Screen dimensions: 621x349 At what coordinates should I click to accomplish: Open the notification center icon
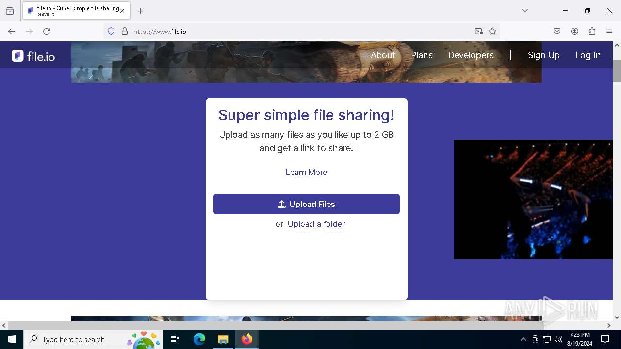[x=605, y=339]
